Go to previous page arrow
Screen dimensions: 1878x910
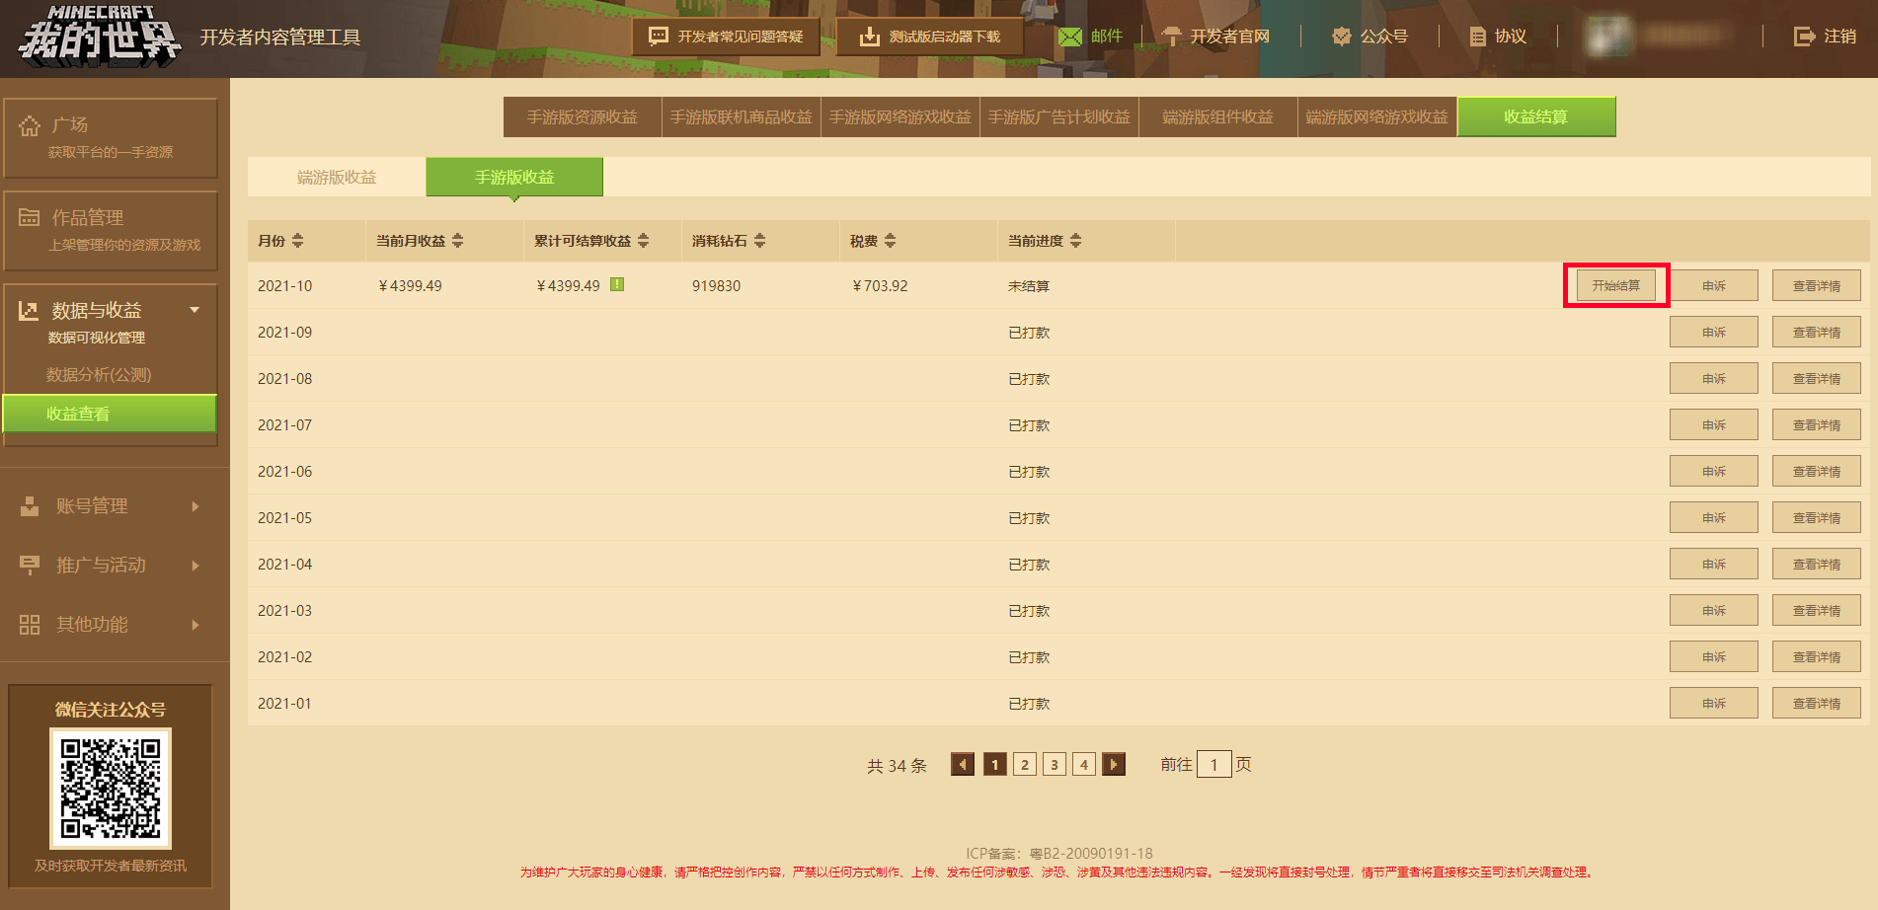[x=963, y=764]
